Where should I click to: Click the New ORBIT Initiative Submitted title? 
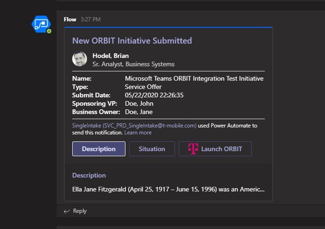pyautogui.click(x=132, y=41)
